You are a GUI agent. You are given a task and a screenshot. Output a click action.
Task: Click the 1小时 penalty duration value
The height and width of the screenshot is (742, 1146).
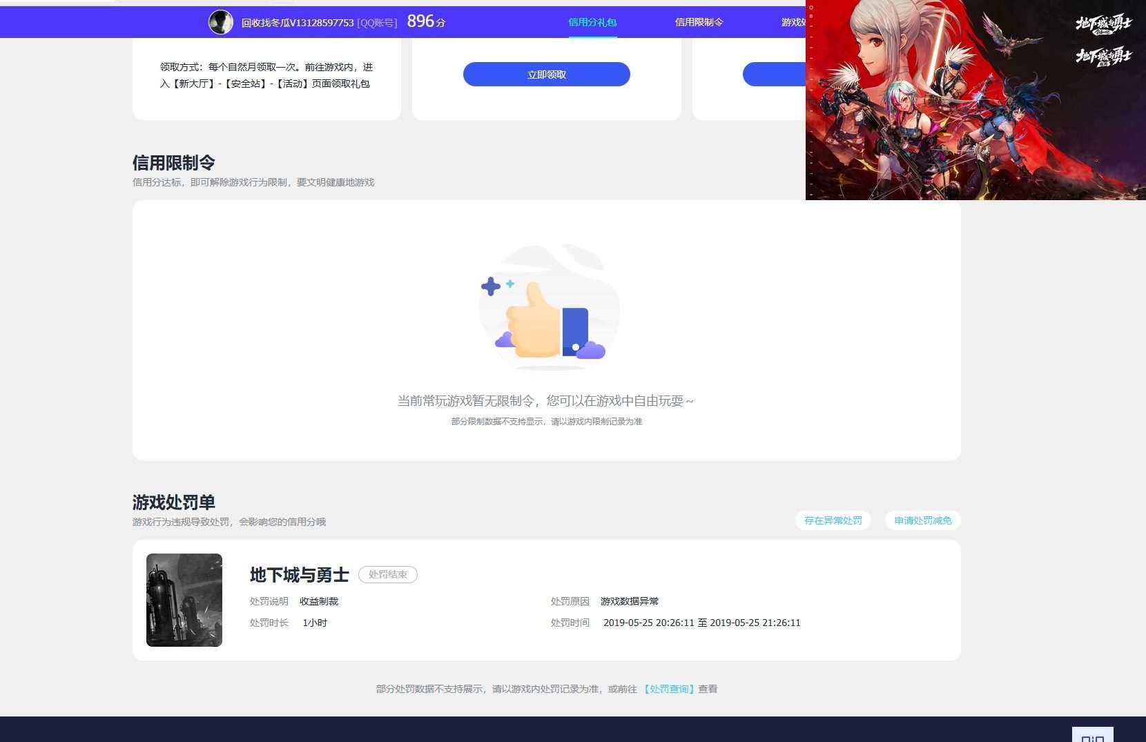point(315,623)
